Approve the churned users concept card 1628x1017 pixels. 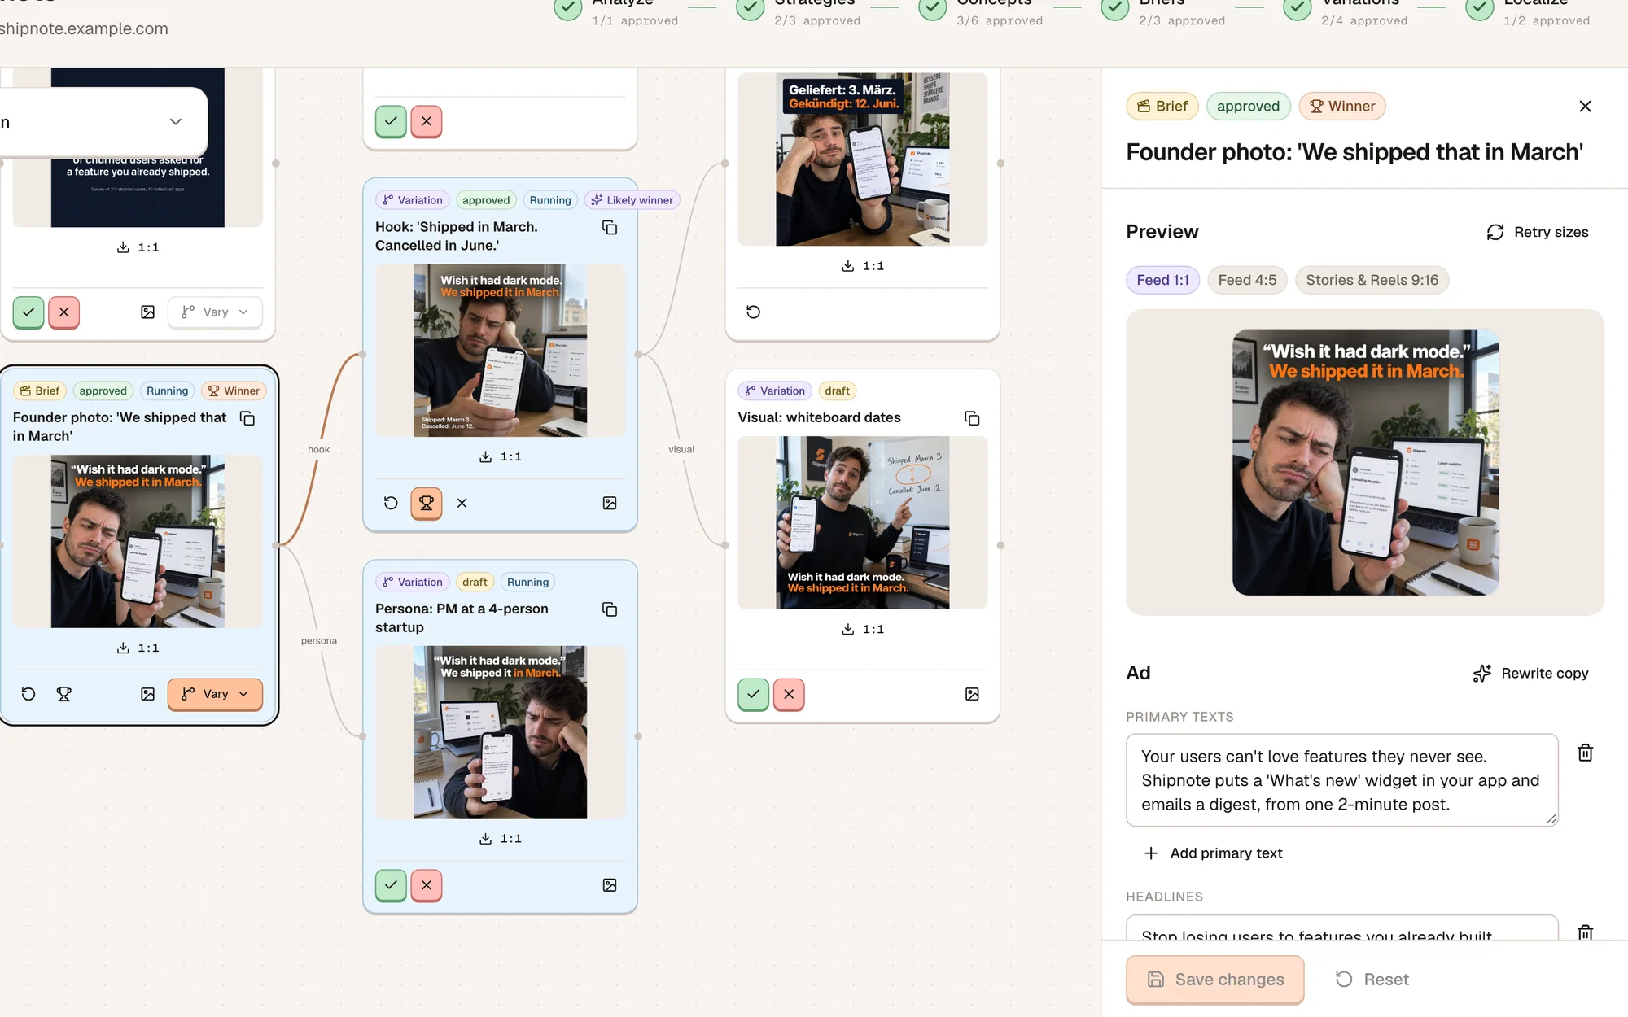pos(28,312)
